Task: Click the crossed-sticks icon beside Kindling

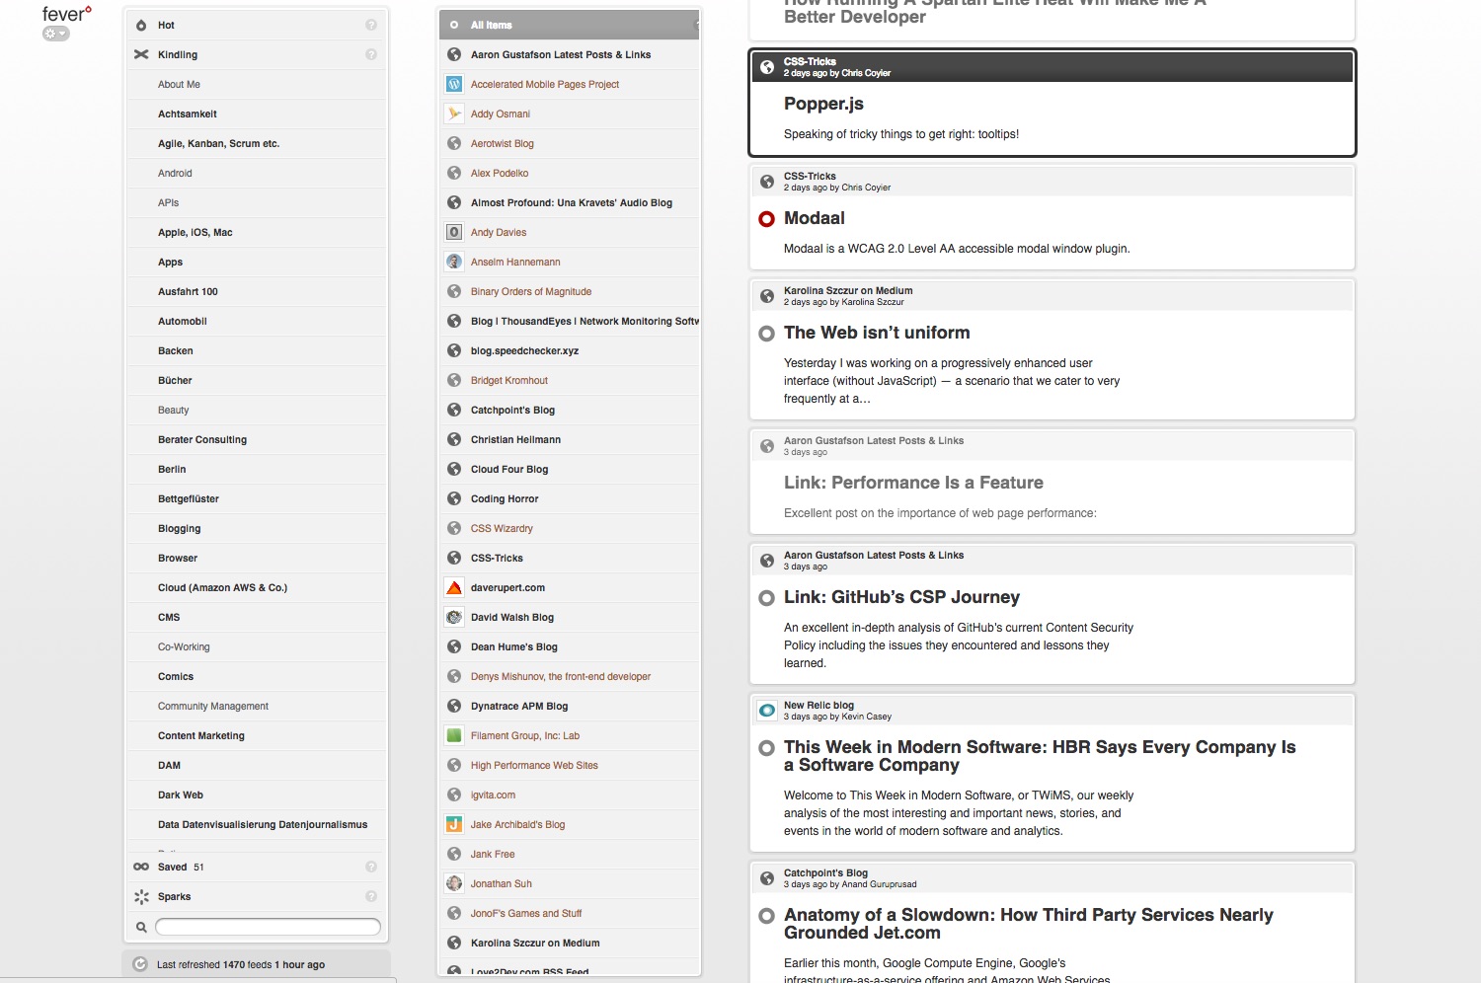Action: (x=141, y=54)
